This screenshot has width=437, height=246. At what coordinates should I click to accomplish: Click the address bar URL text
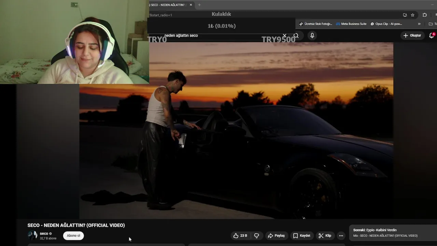tap(161, 15)
